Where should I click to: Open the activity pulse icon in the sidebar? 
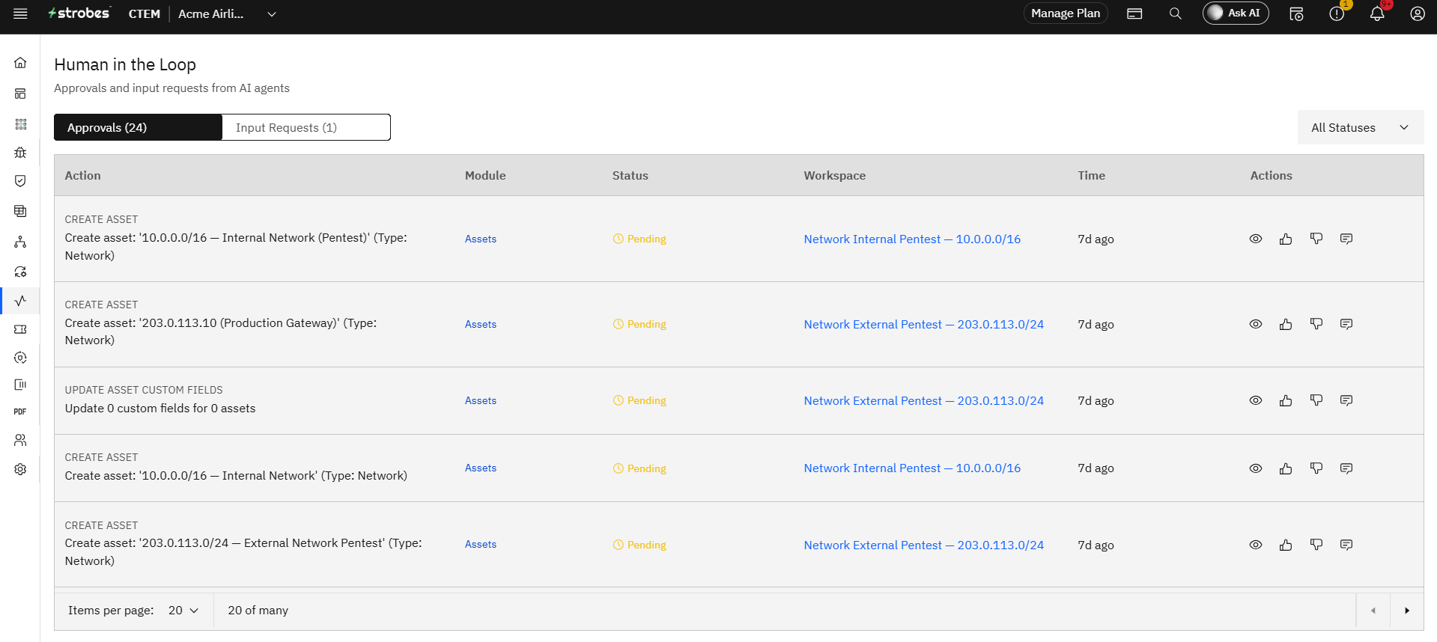pos(20,300)
